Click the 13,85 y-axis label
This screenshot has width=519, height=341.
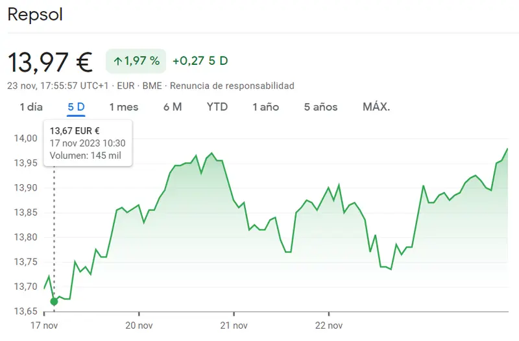pyautogui.click(x=25, y=213)
